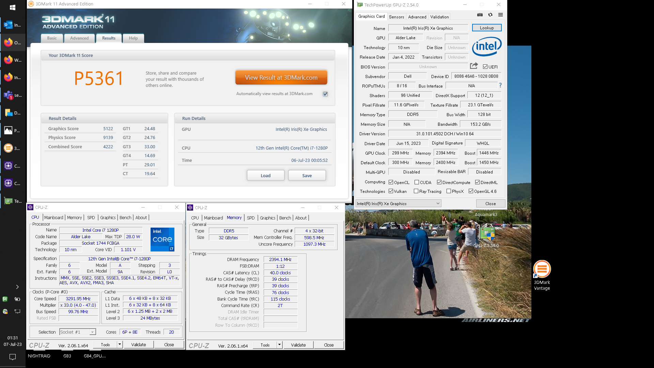This screenshot has width=654, height=368.
Task: Toggle the PhysX checkbox
Action: (x=449, y=191)
